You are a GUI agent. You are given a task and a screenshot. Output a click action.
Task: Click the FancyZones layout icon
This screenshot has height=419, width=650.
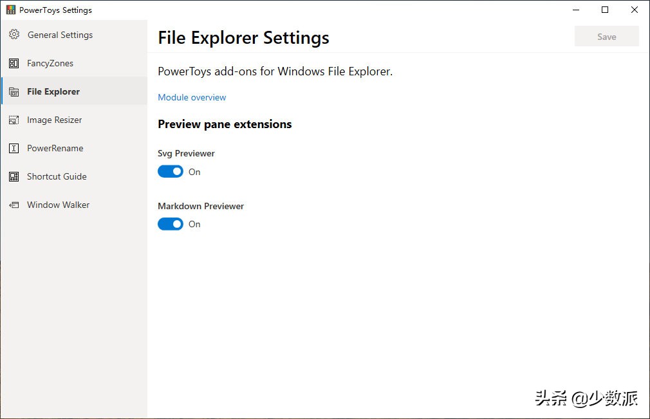pyautogui.click(x=14, y=64)
